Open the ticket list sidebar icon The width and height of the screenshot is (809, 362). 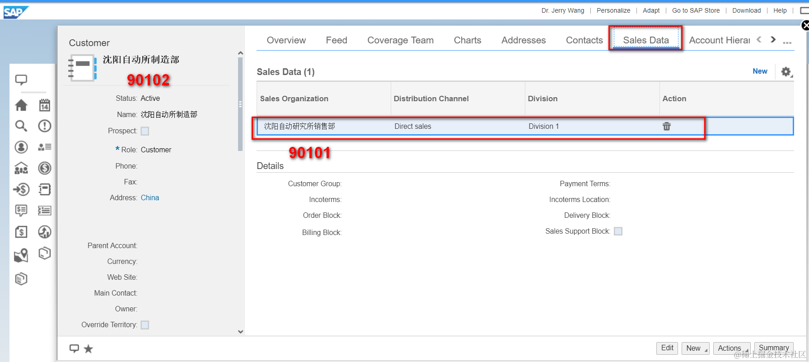(44, 211)
